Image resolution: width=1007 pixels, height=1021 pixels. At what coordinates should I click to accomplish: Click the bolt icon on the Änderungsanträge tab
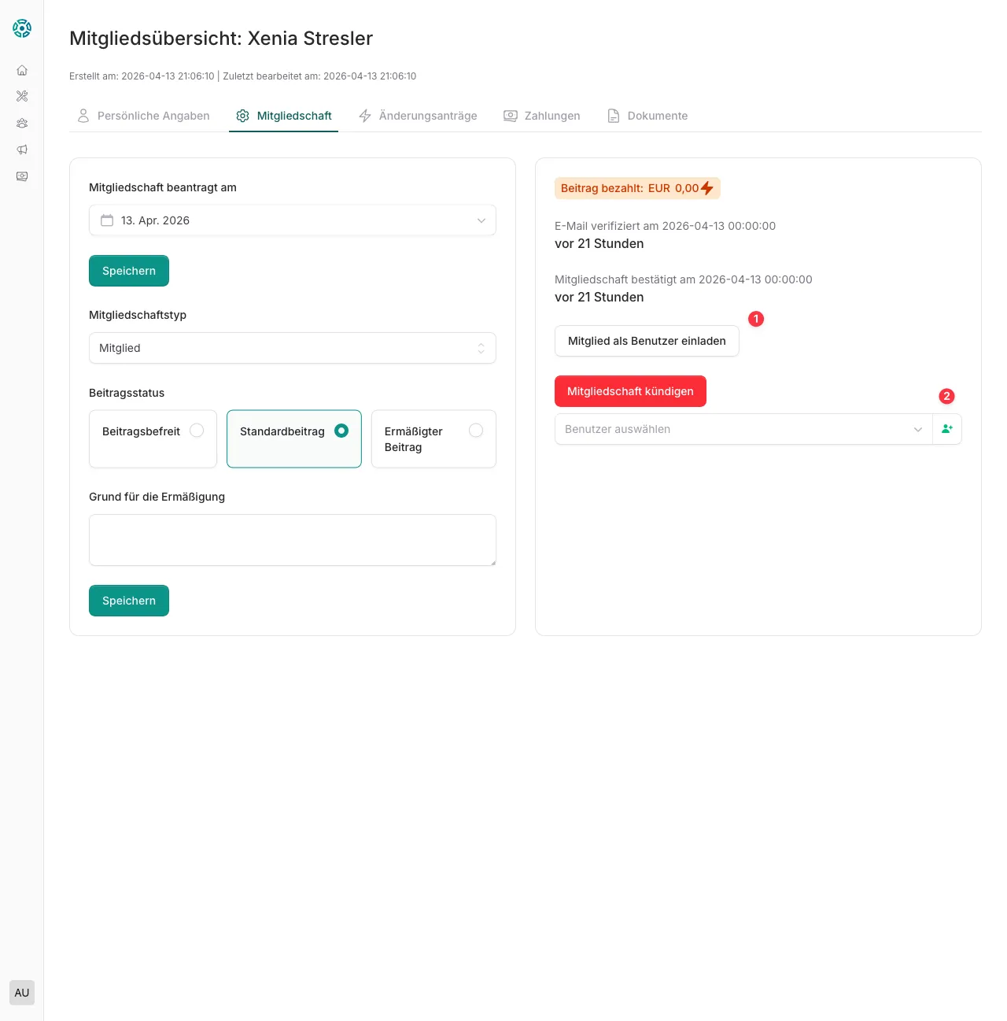(x=365, y=116)
